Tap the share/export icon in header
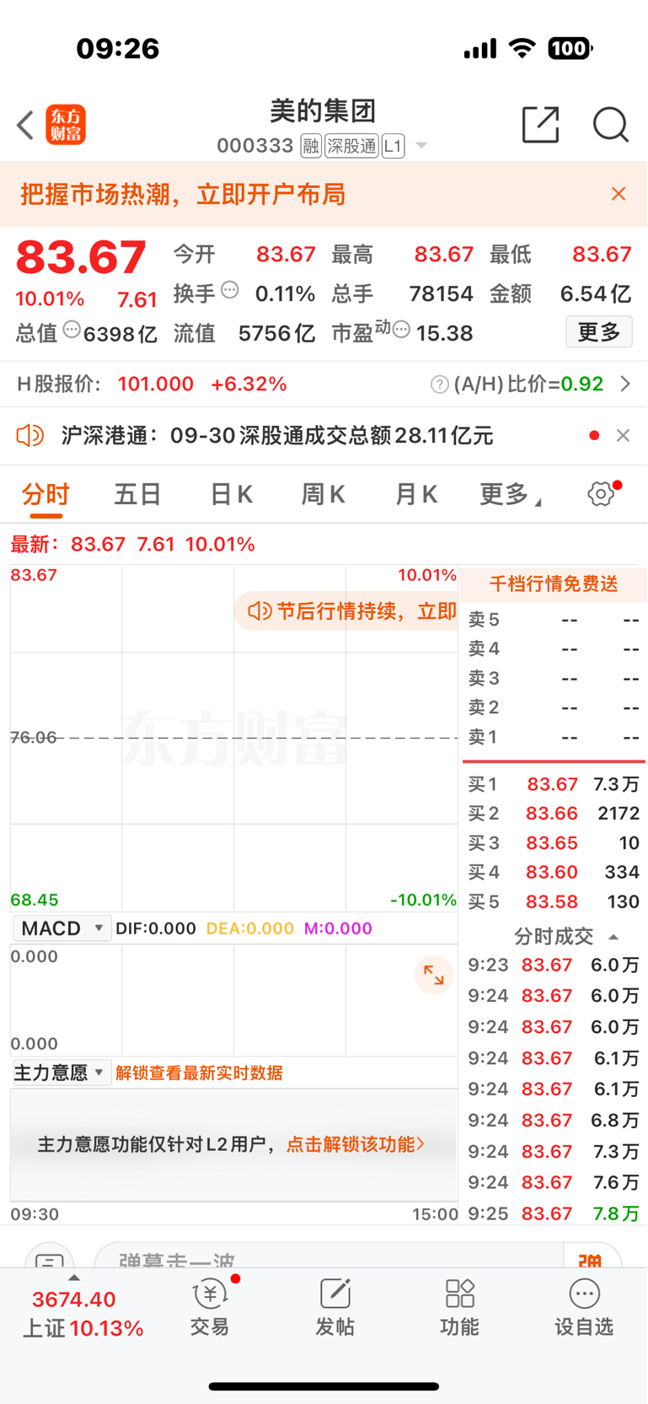 coord(540,125)
